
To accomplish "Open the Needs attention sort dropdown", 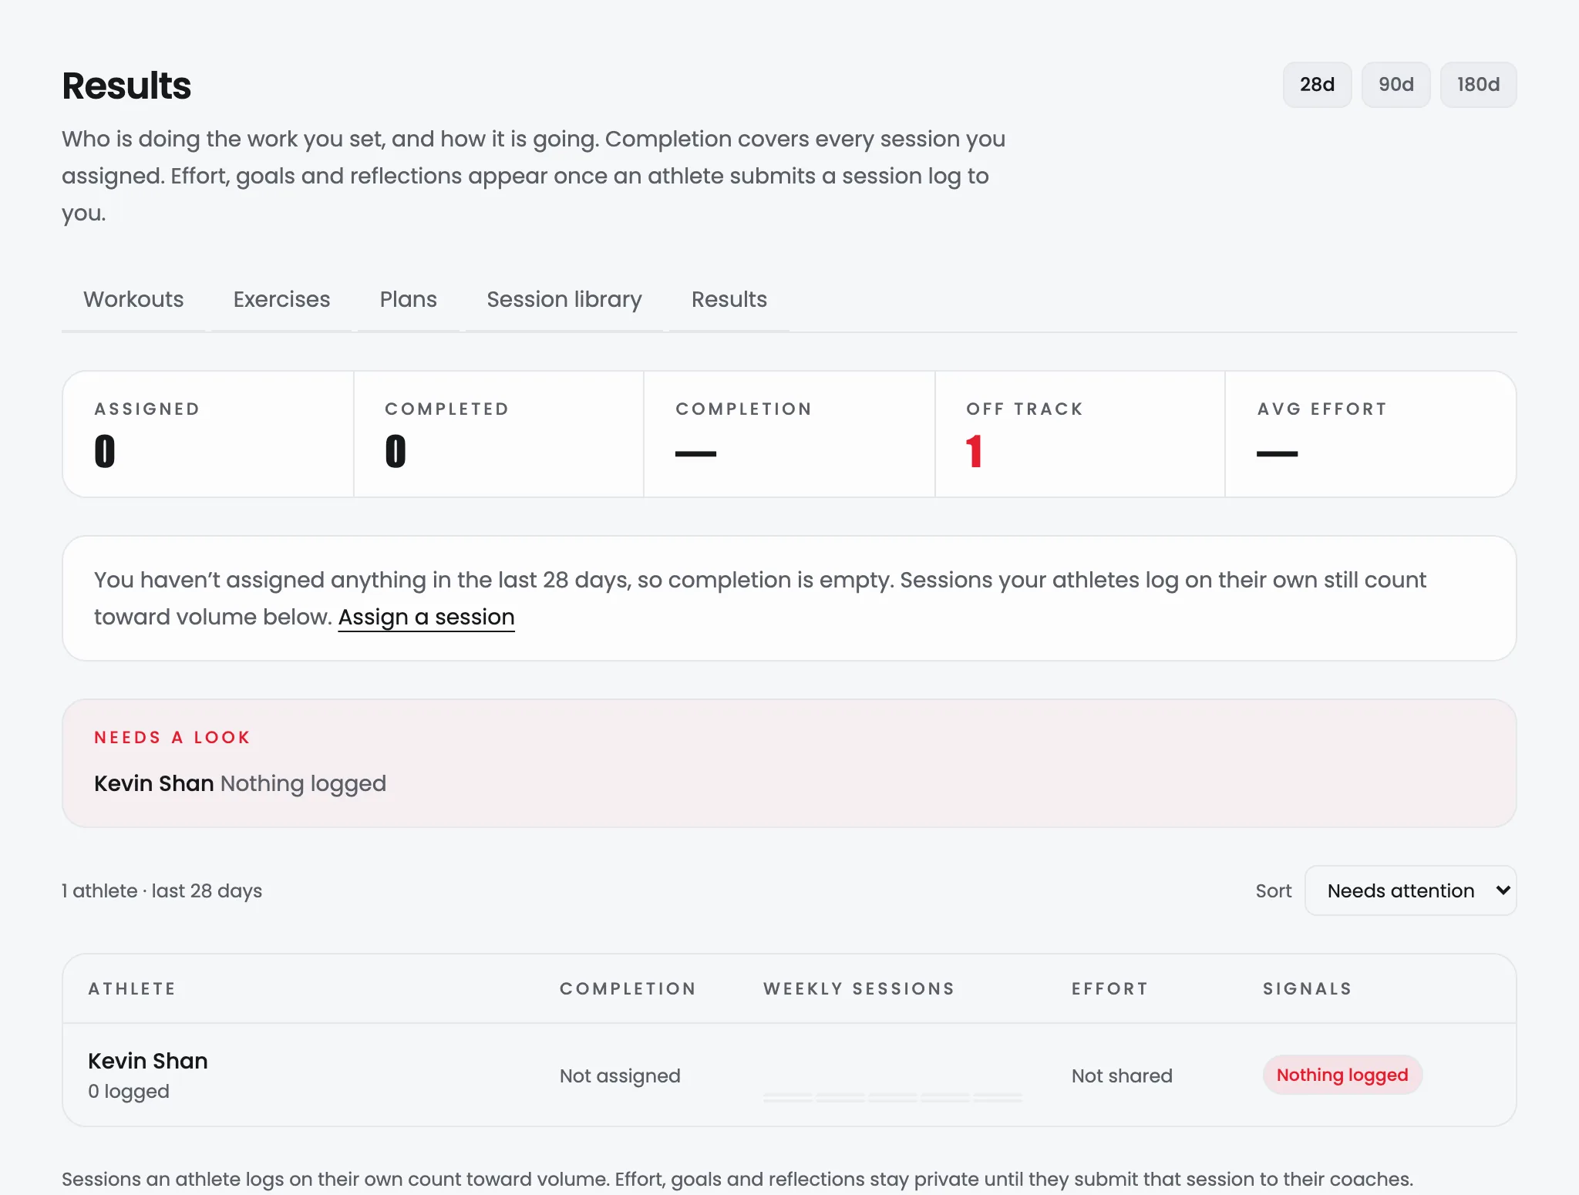I will (x=1410, y=890).
